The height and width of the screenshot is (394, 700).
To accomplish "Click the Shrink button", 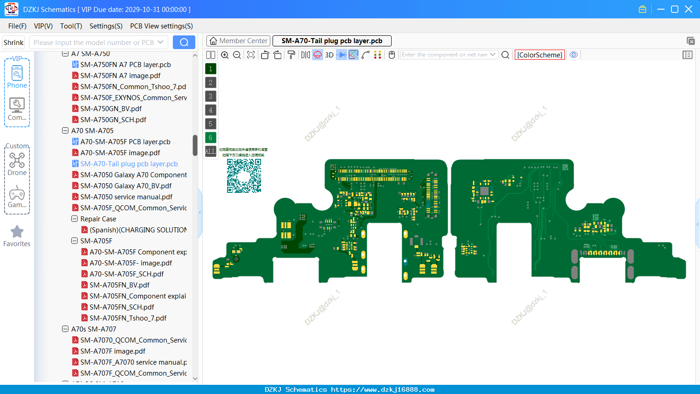I will point(14,42).
